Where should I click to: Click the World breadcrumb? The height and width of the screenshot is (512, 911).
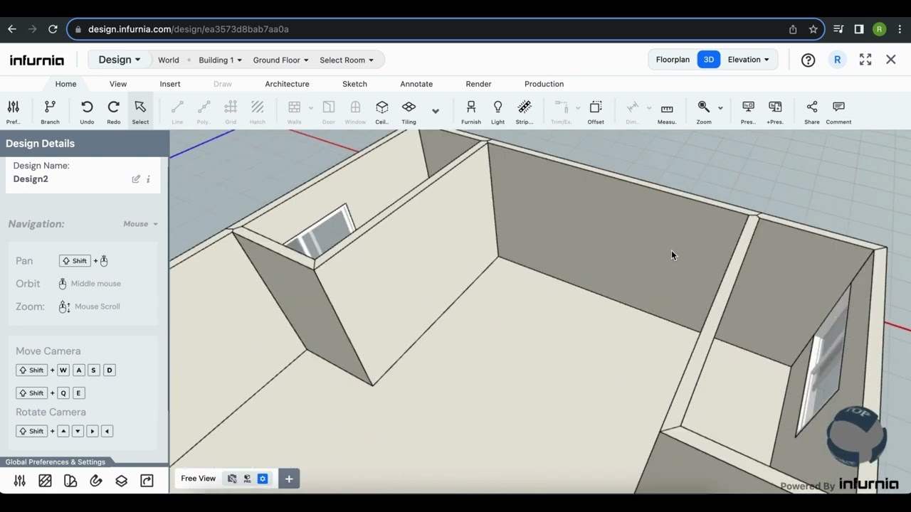169,60
